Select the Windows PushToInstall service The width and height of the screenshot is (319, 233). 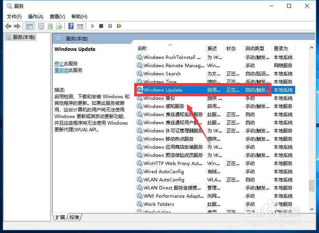click(216, 57)
